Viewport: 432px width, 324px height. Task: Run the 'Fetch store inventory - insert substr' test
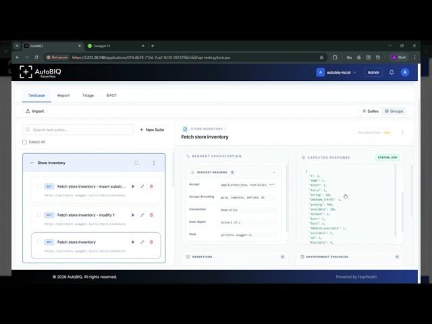click(133, 186)
